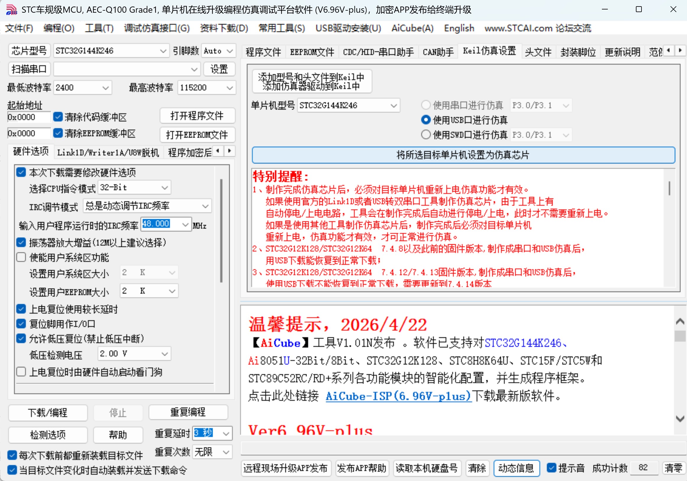Click hardware options vertical scrollbar
This screenshot has height=481, width=687.
221,230
